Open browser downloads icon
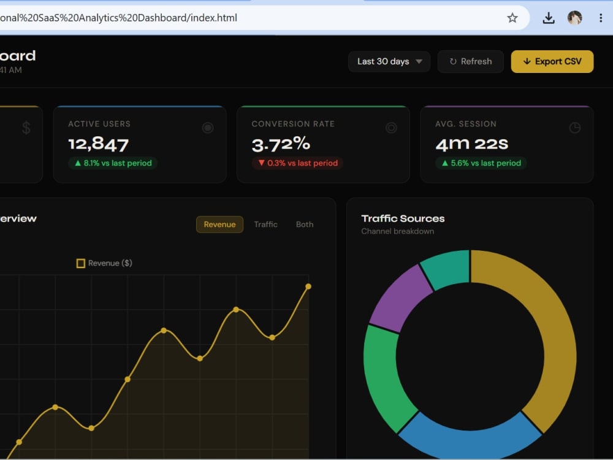 coord(549,18)
